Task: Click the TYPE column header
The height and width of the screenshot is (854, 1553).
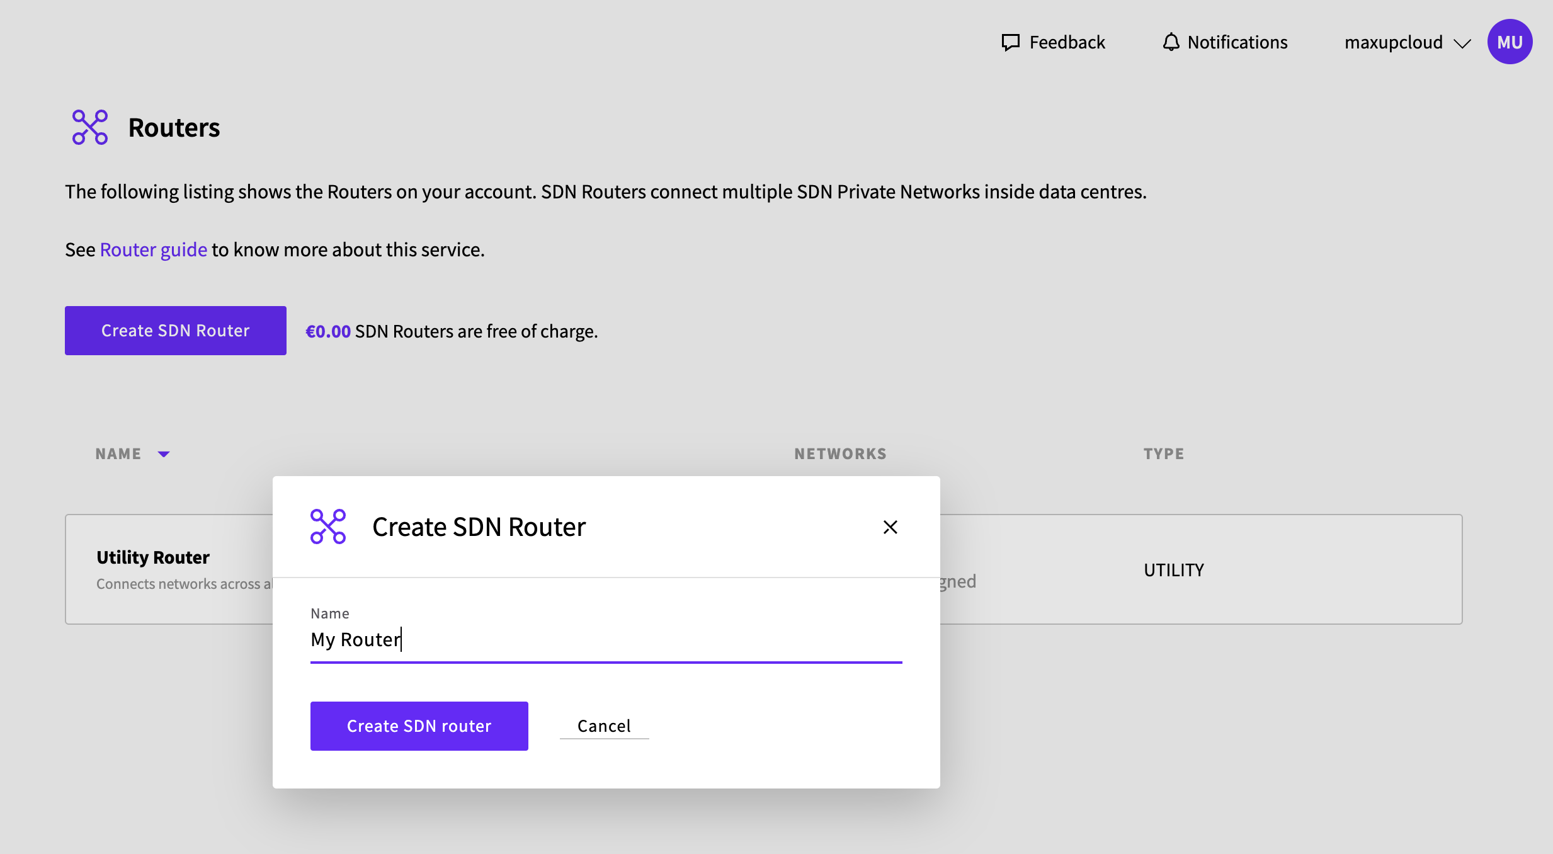Action: coord(1164,453)
